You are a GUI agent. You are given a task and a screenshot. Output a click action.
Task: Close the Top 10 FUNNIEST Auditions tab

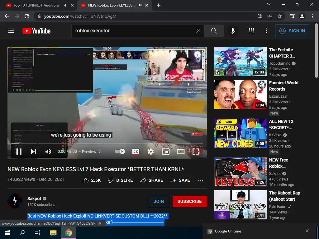(x=72, y=6)
